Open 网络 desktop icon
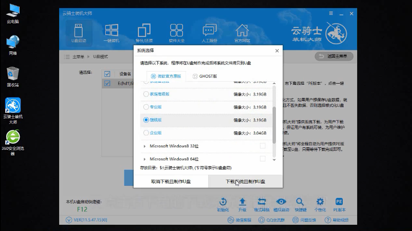Viewport: 412px width, 231px height. [x=12, y=45]
